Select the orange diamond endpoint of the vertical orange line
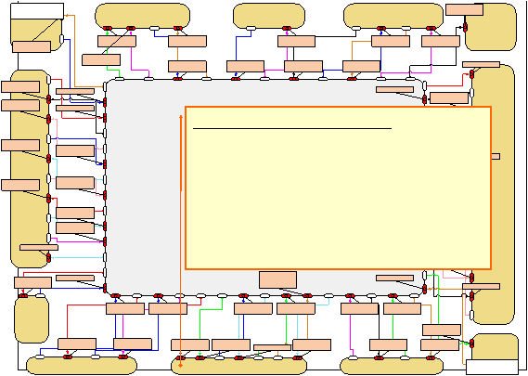Viewport: 528px width, 376px height. pos(181,365)
